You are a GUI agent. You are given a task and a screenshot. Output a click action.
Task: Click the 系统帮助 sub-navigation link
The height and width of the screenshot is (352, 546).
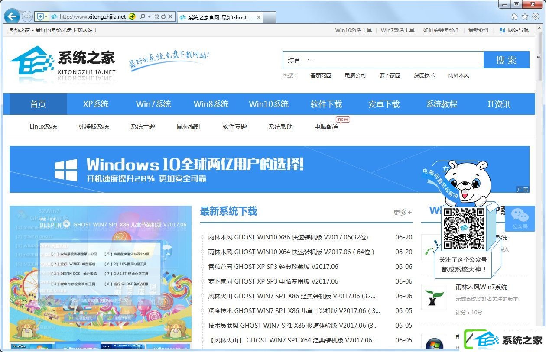pyautogui.click(x=281, y=126)
